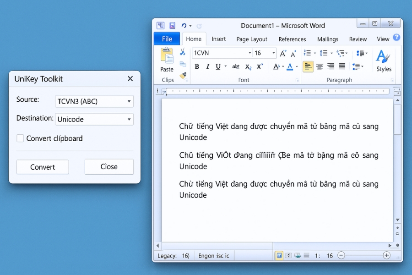Screen dimensions: 412x275
Task: Select the subscript icon
Action: pyautogui.click(x=248, y=66)
